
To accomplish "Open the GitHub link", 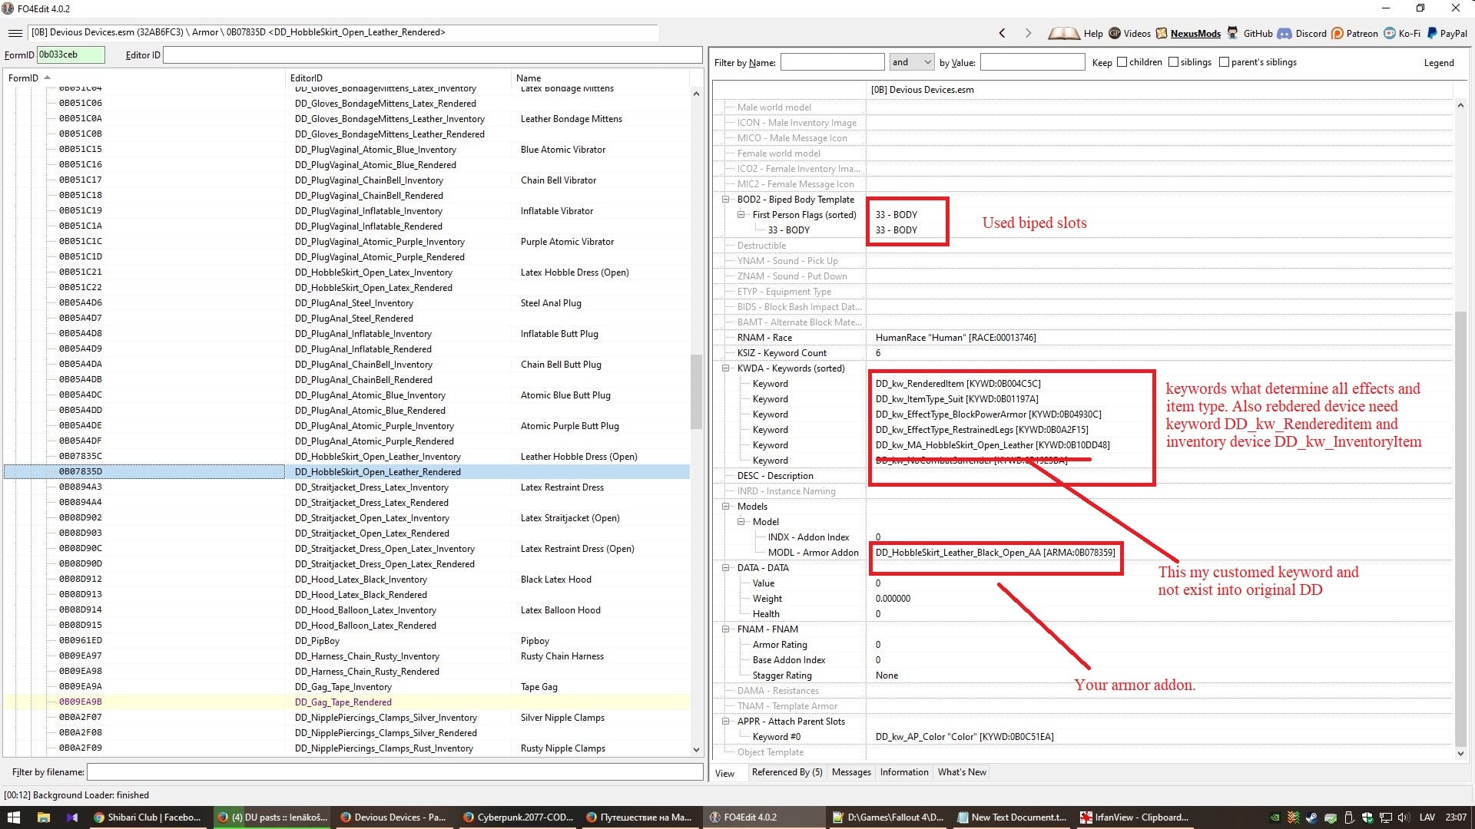I will pos(1250,33).
